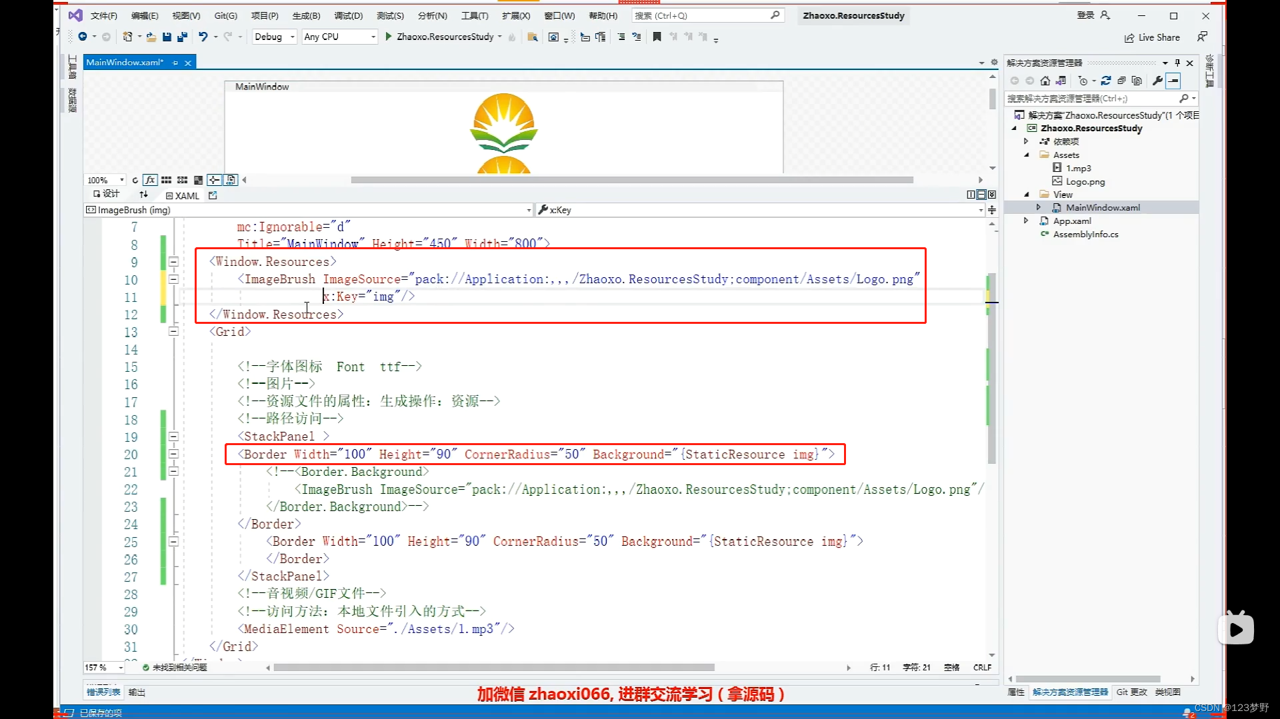Click the top search box 搜索 (Ctrl+Q)
Image resolution: width=1280 pixels, height=719 pixels.
(707, 15)
